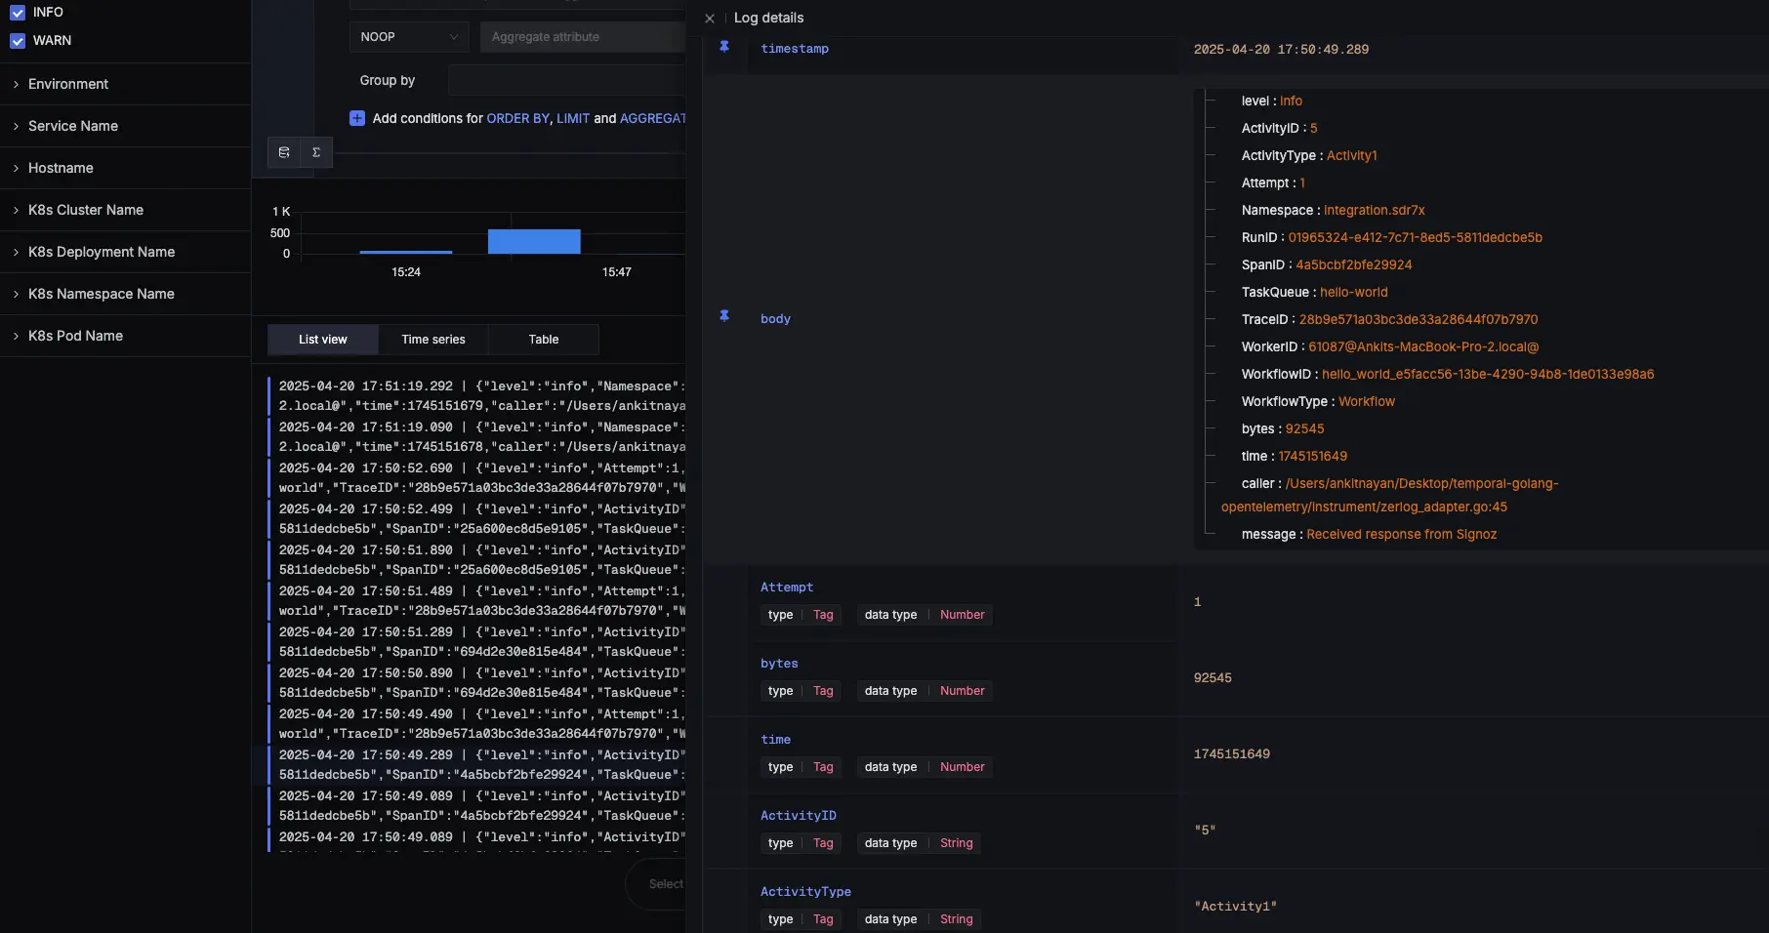The width and height of the screenshot is (1769, 933).
Task: Click the timestamp value 2025-04-20 17:50:49.289
Action: tap(1281, 50)
